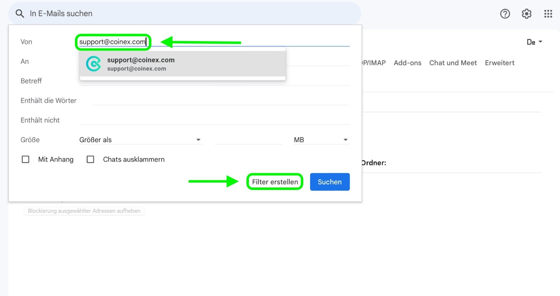
Task: Click the blue Suchen button
Action: click(330, 182)
